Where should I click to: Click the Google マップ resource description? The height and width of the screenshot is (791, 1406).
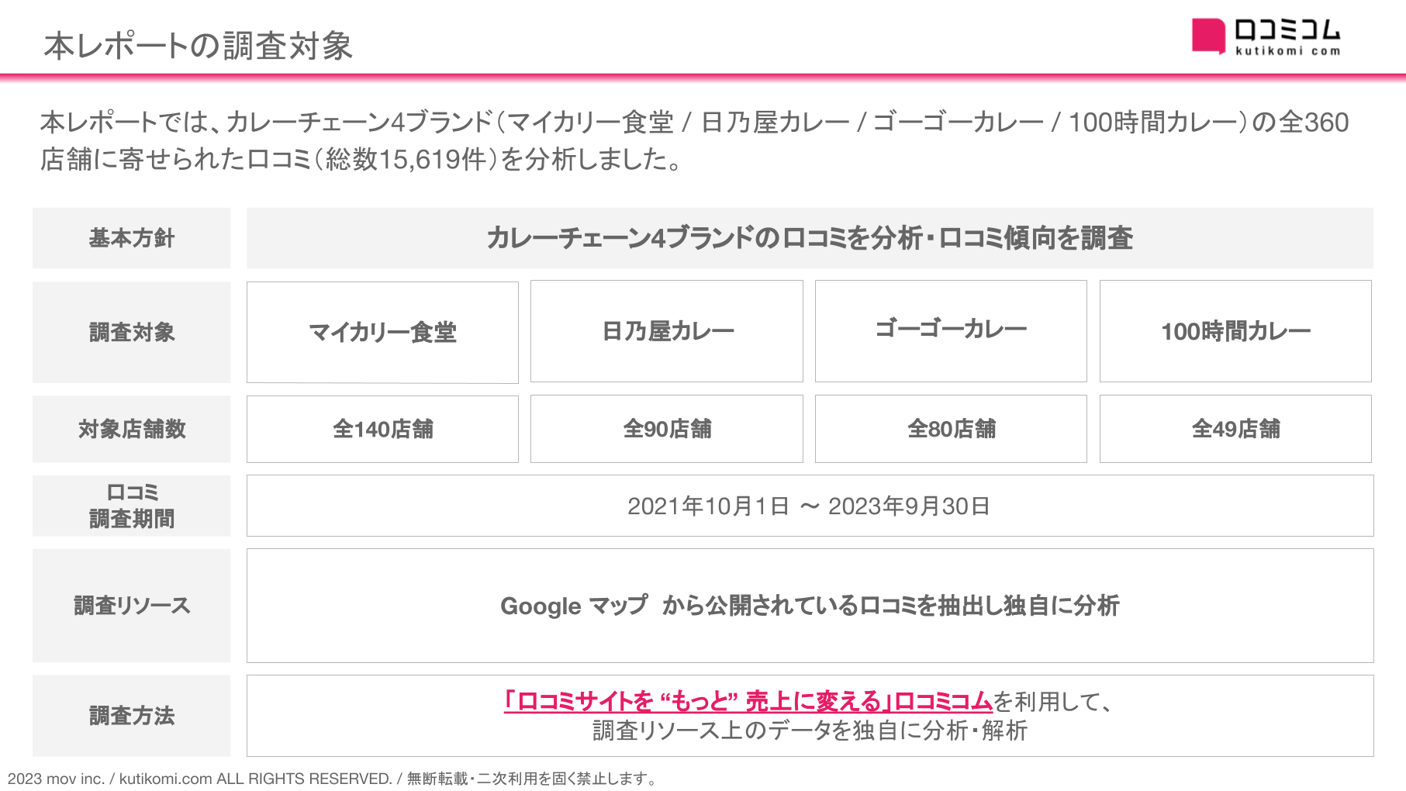(810, 606)
